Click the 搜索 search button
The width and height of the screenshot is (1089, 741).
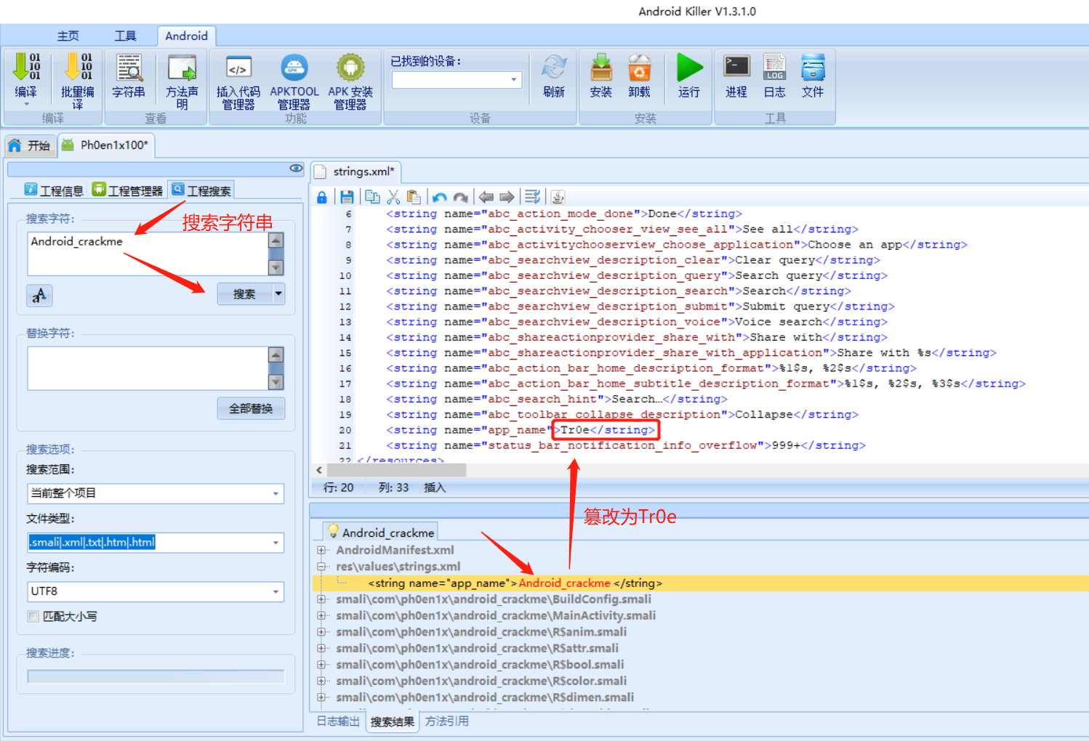pos(244,293)
